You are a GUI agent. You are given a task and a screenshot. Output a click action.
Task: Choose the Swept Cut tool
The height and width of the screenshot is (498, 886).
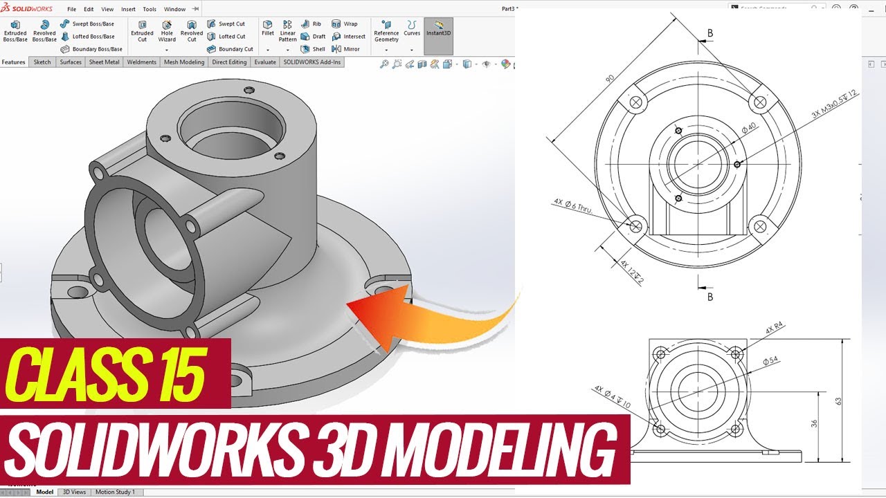226,24
